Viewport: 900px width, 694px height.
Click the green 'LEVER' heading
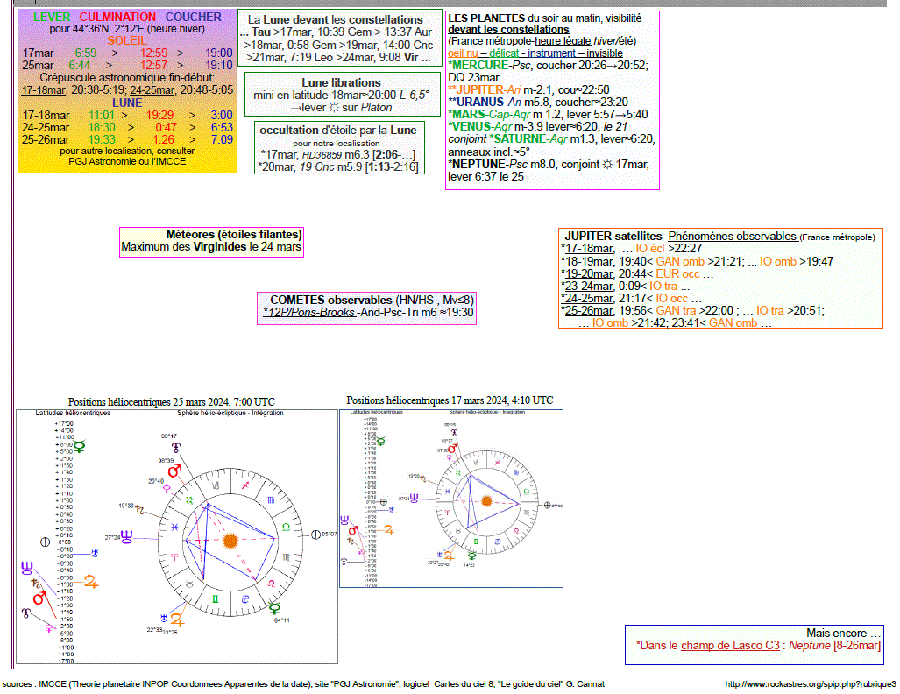coord(52,18)
